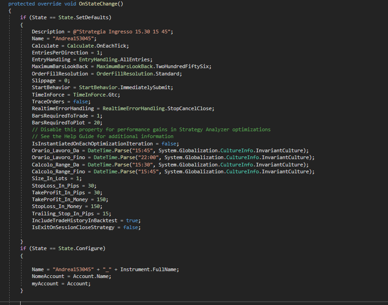
Task: Click the comment "See the Help Guide"
Action: [x=103, y=137]
